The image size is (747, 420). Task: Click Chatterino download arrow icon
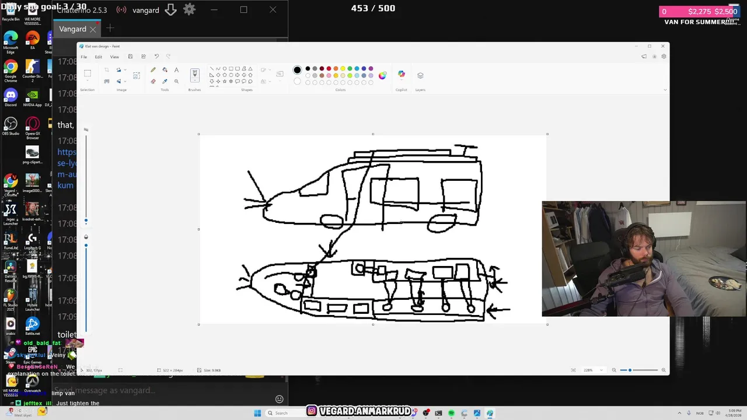[170, 10]
